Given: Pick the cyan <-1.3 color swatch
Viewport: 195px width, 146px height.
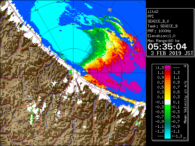Looking at the screenshot, I should point(168,136).
